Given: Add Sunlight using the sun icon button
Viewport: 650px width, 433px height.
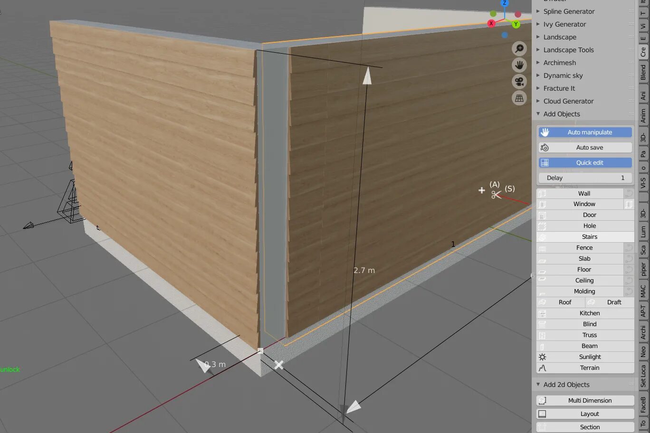Looking at the screenshot, I should coord(585,357).
